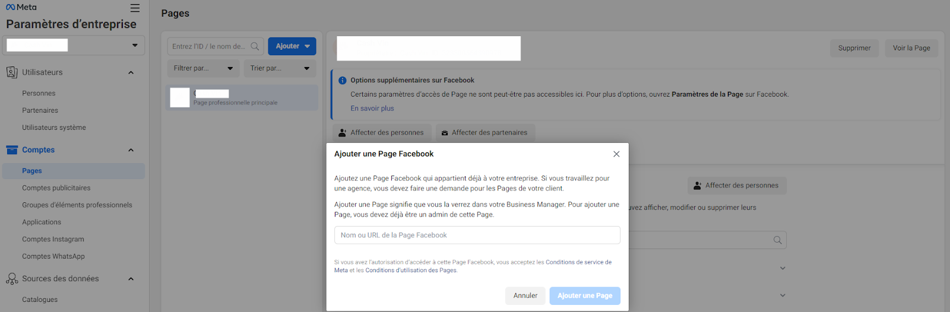This screenshot has width=950, height=312.
Task: Collapse the Comptes section
Action: tap(131, 150)
